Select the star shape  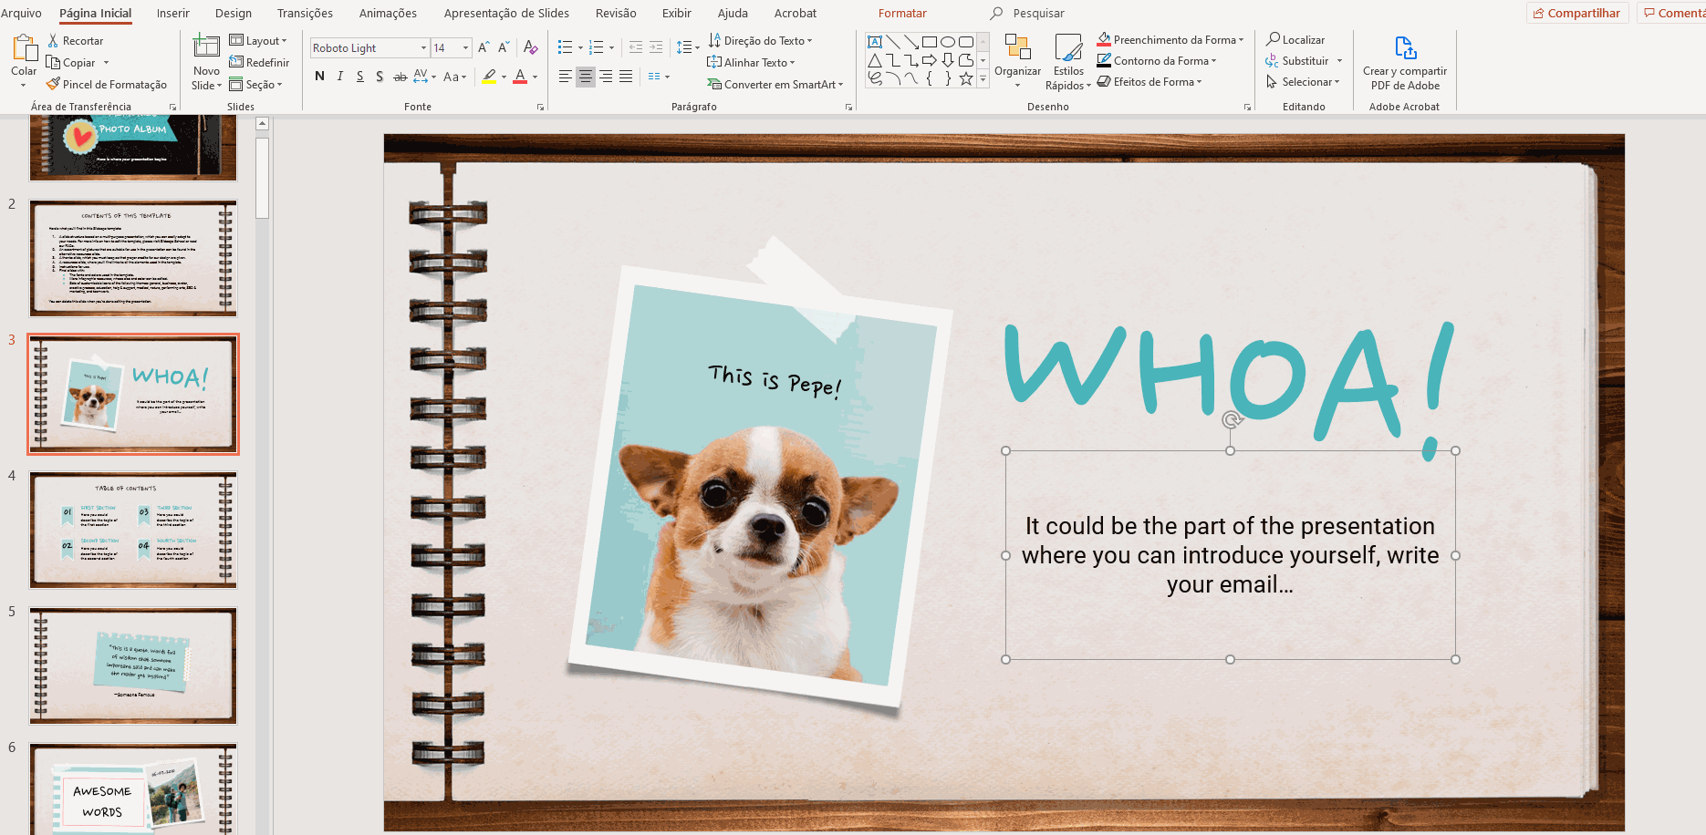point(966,78)
